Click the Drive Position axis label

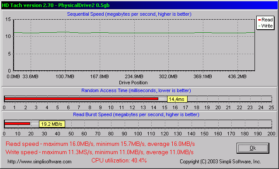pyautogui.click(x=133, y=83)
